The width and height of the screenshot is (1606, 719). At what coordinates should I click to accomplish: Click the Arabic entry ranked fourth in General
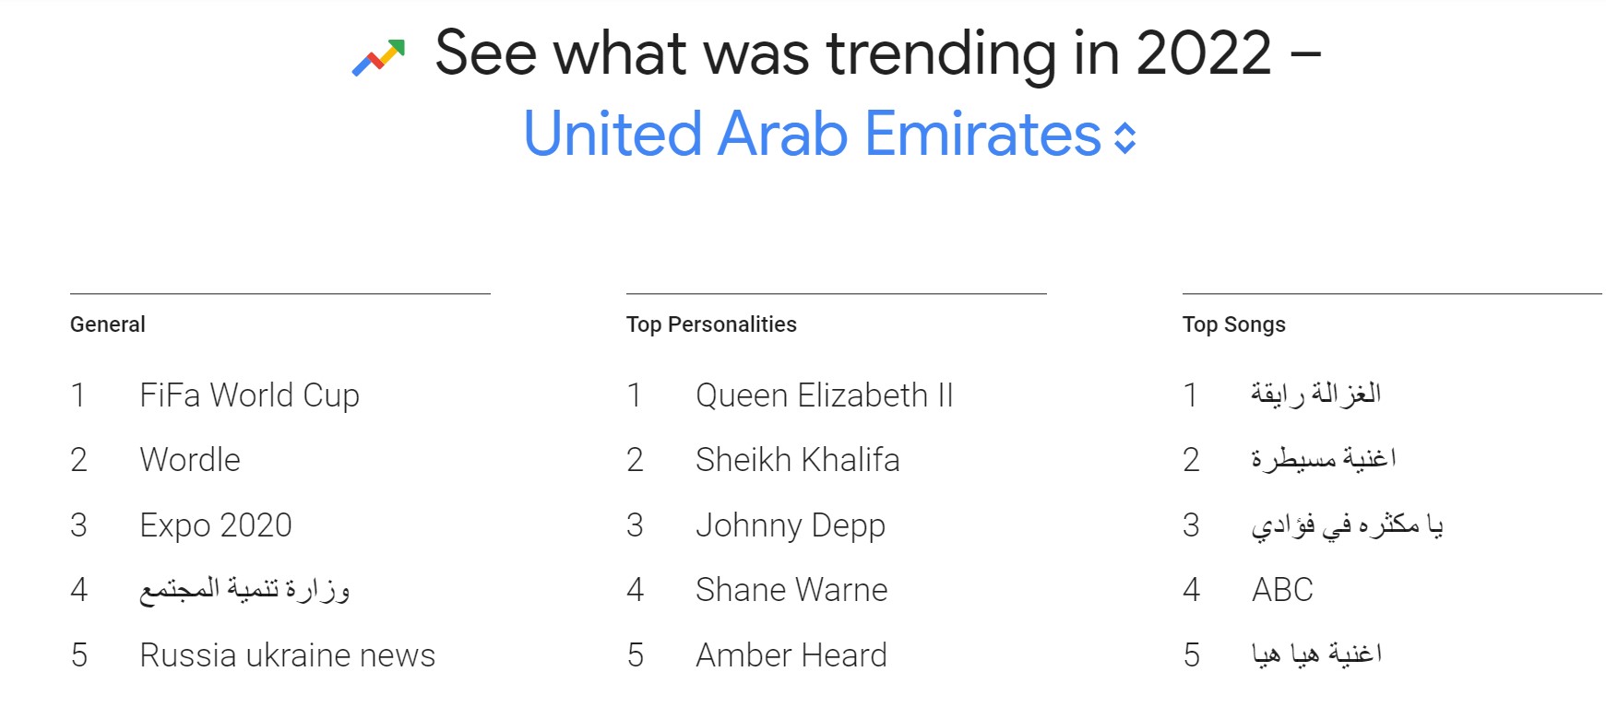click(x=244, y=590)
